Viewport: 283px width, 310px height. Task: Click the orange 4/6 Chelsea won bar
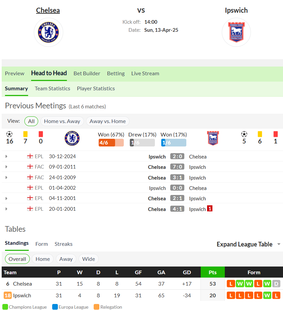coord(111,142)
